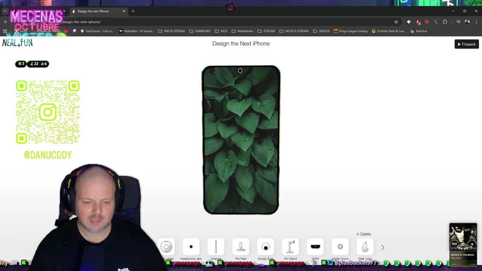
Task: Open the GeoGuessr bookmark
Action: pyautogui.click(x=97, y=31)
